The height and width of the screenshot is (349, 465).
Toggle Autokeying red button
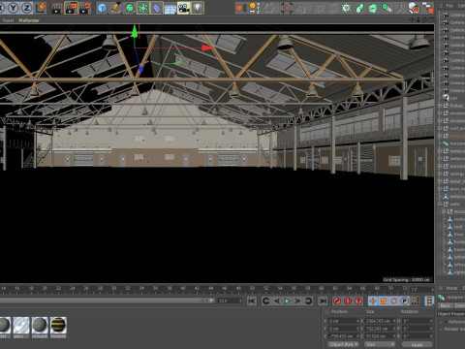348,301
